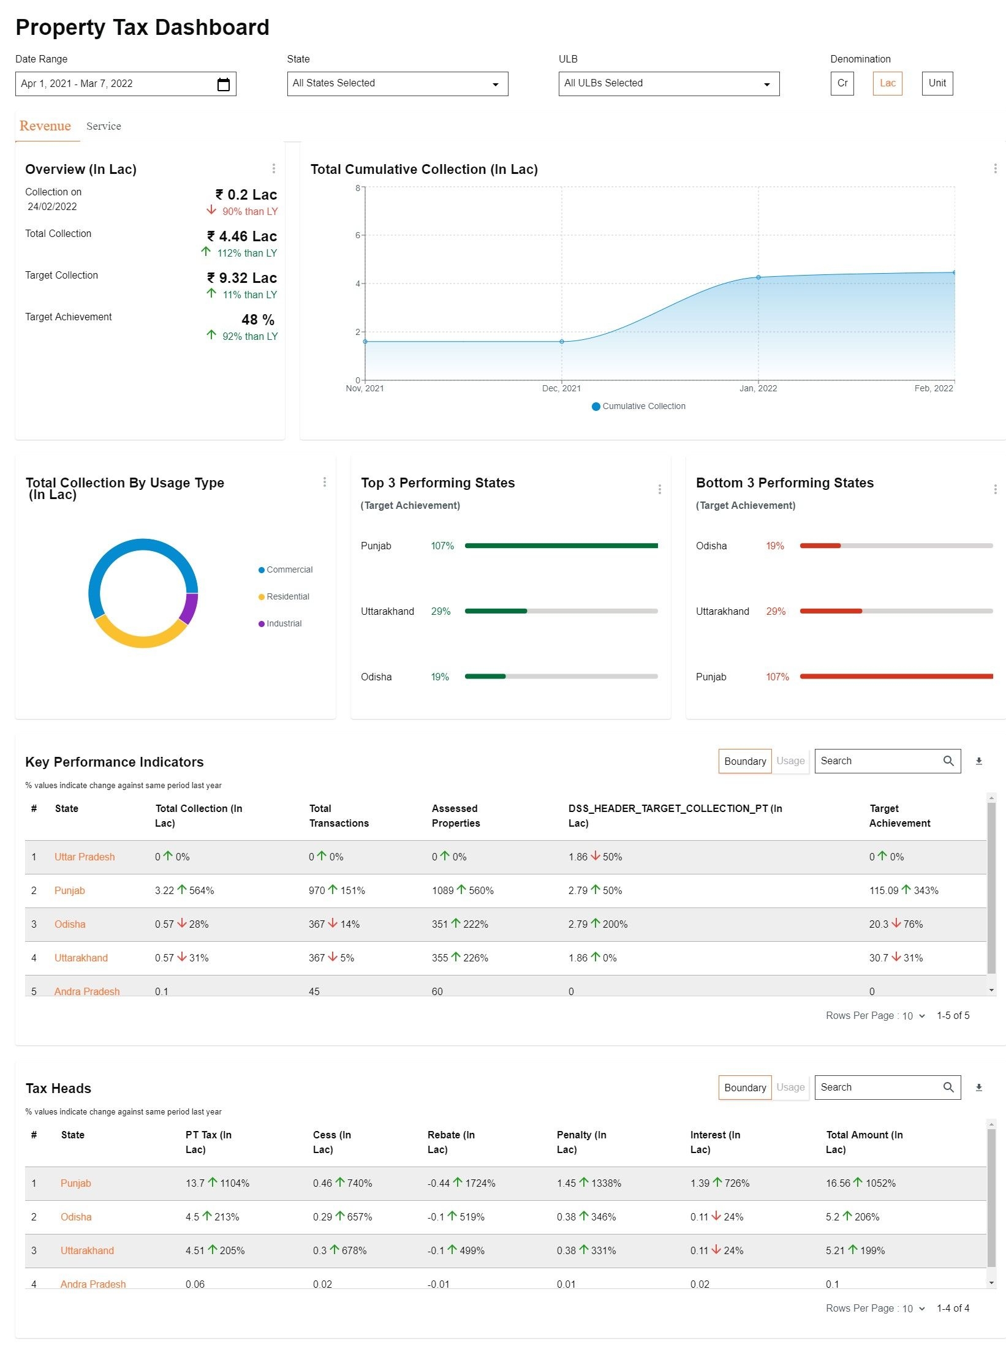Screen dimensions: 1006x1368
Task: Download the Key Performance Indicators table
Action: click(x=978, y=761)
